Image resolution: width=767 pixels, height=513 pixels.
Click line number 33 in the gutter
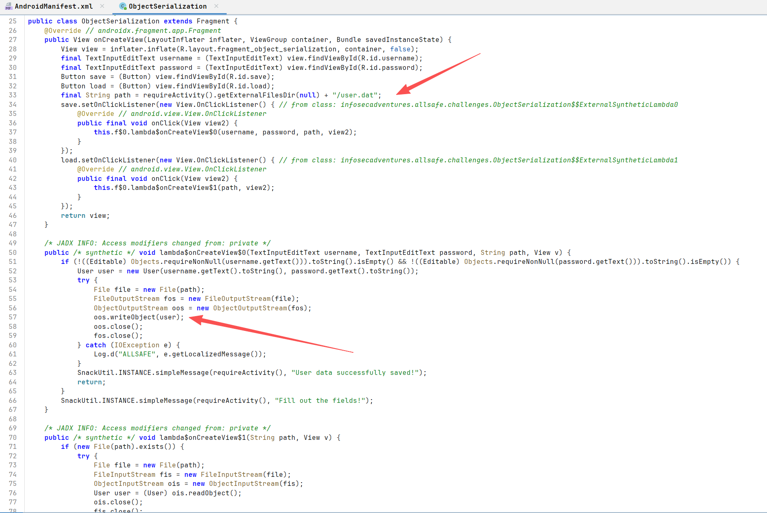(x=13, y=95)
